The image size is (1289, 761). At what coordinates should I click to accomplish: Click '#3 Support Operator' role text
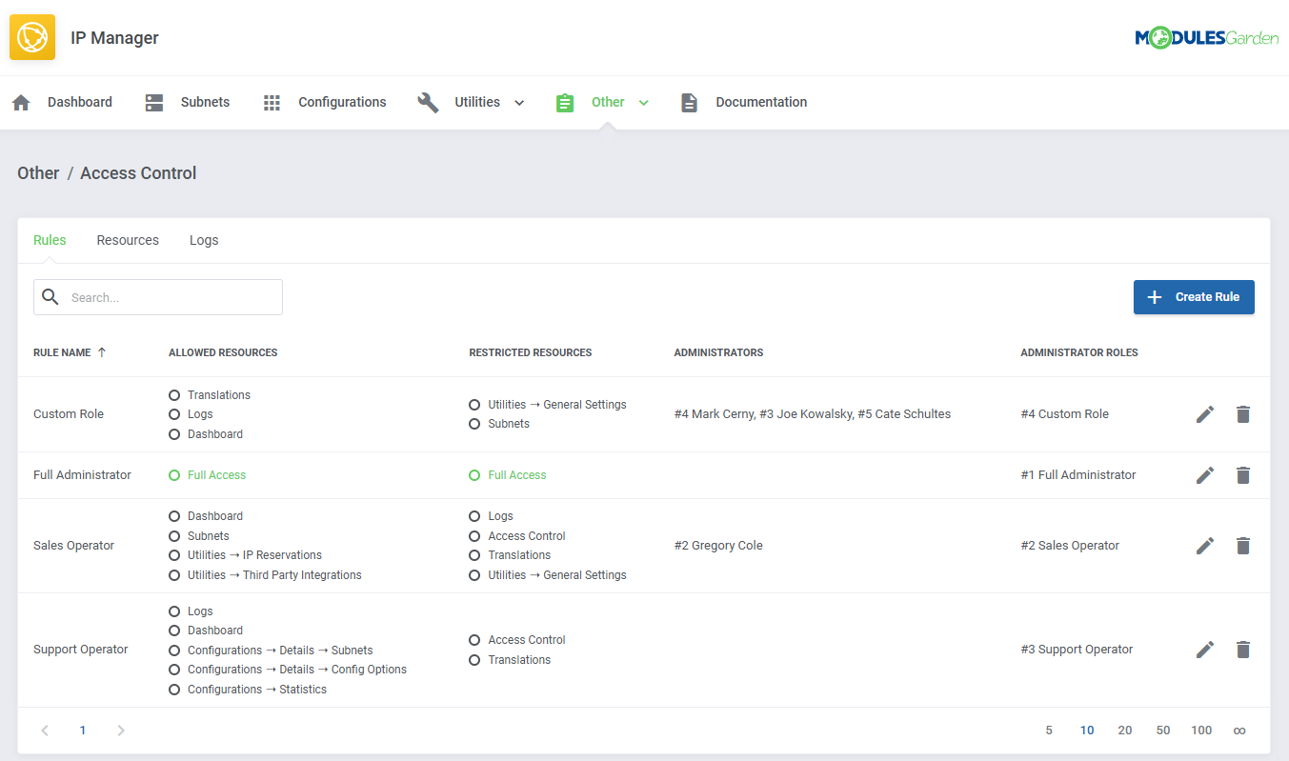(1077, 650)
